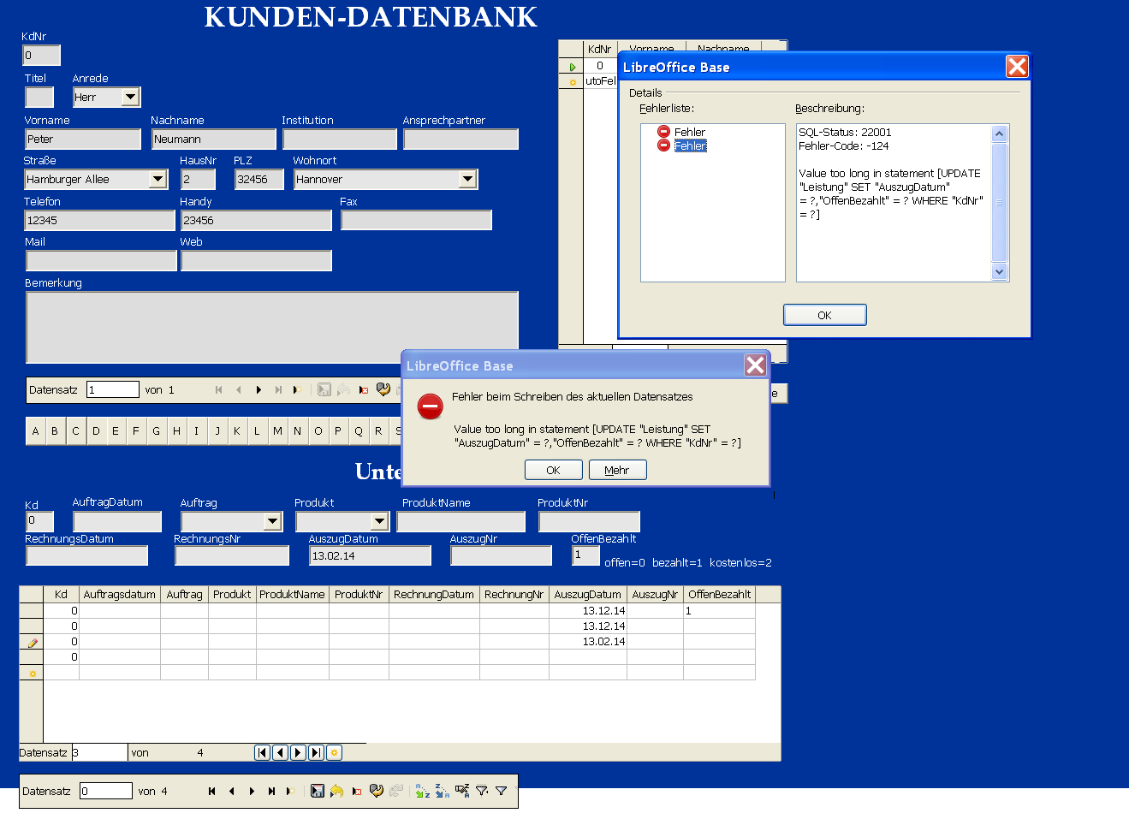
Task: Click OK in the write error dialog
Action: click(x=554, y=470)
